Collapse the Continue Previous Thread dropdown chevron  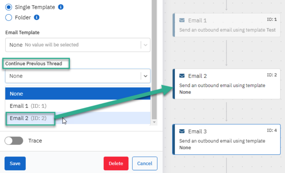[145, 76]
